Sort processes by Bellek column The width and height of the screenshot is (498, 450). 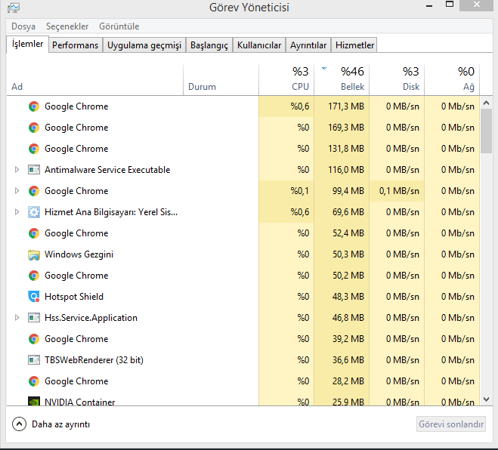tap(342, 80)
